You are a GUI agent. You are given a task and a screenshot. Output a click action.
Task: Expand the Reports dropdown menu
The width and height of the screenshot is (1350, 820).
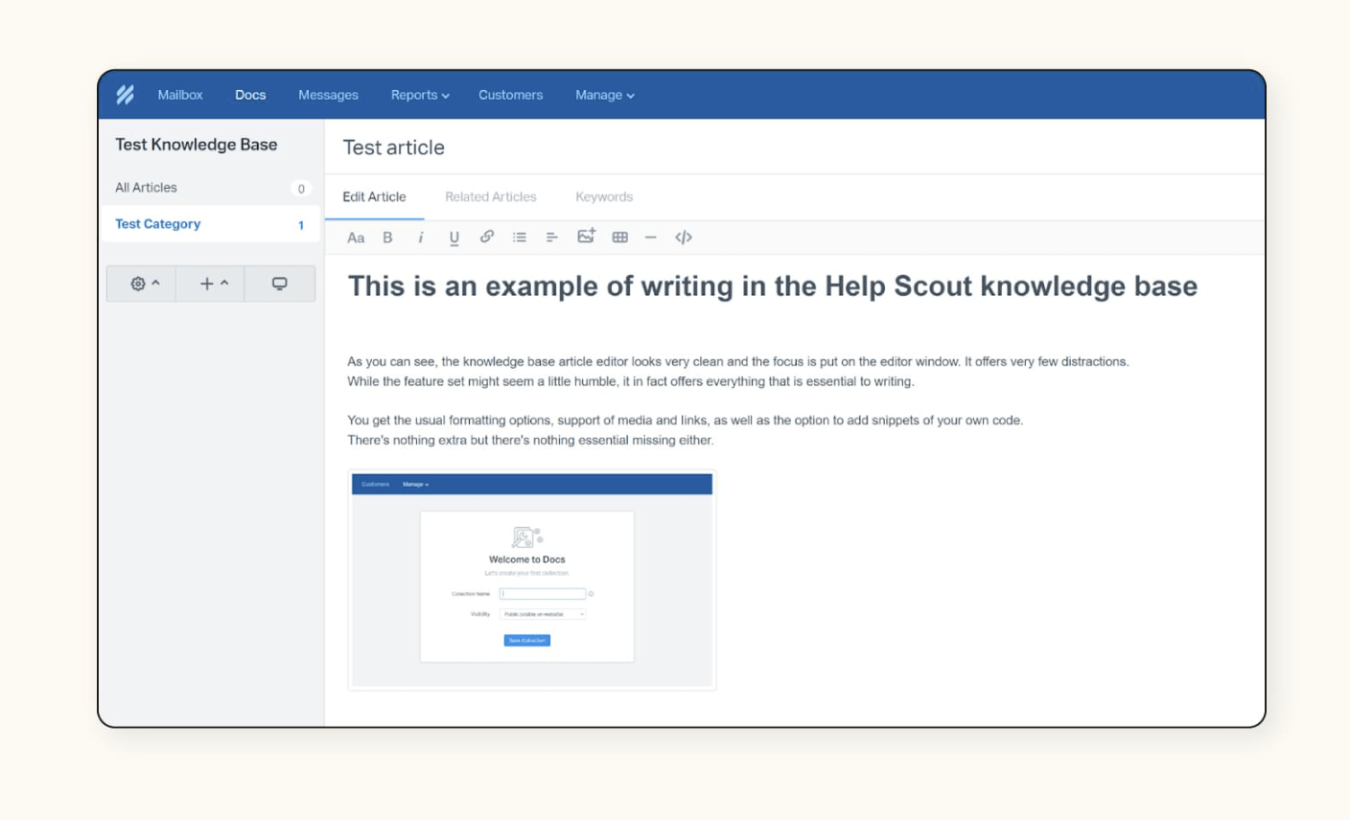click(420, 95)
